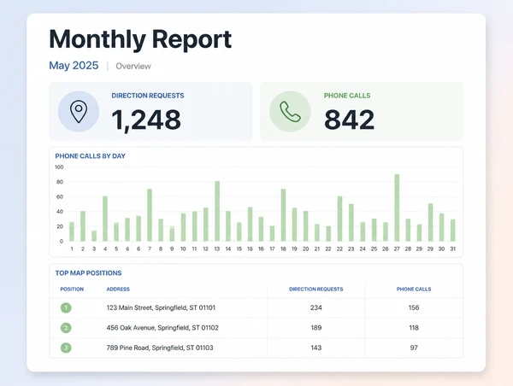
Task: Click the bar for day 23
Action: tap(351, 223)
